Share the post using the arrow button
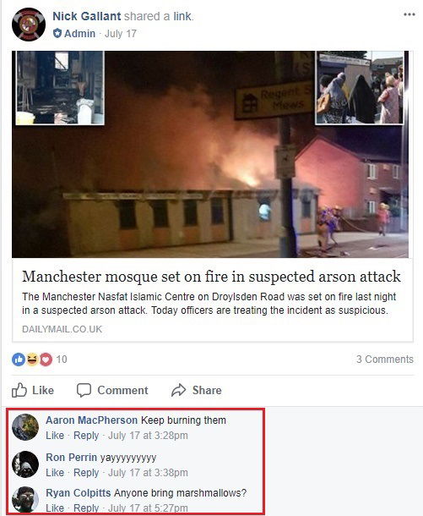 point(197,390)
